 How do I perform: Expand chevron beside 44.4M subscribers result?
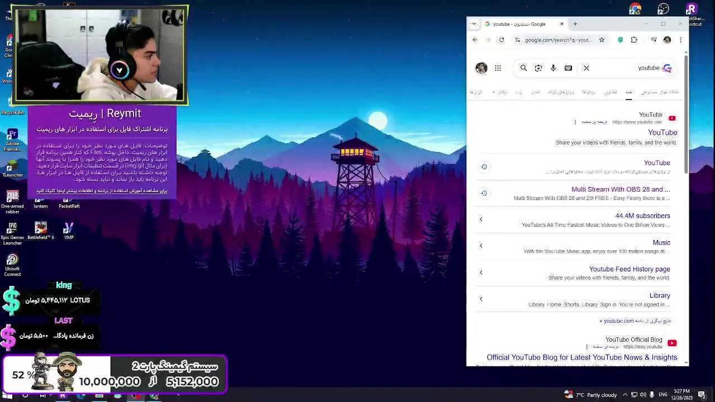coord(481,219)
